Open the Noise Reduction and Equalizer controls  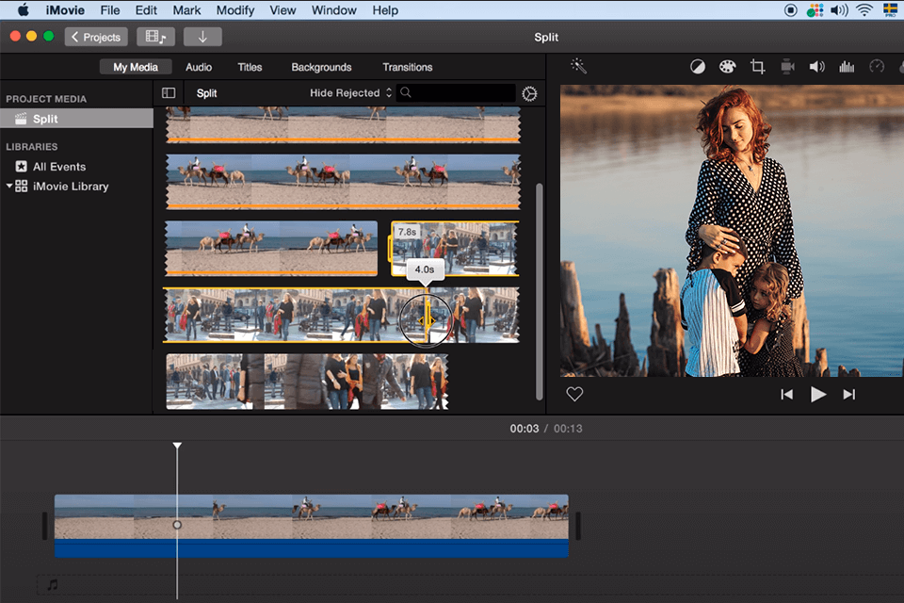point(846,66)
